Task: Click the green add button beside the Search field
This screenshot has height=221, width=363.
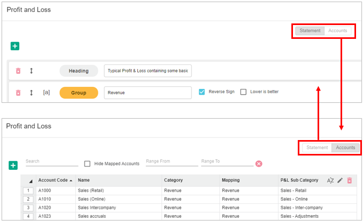Action: point(13,166)
